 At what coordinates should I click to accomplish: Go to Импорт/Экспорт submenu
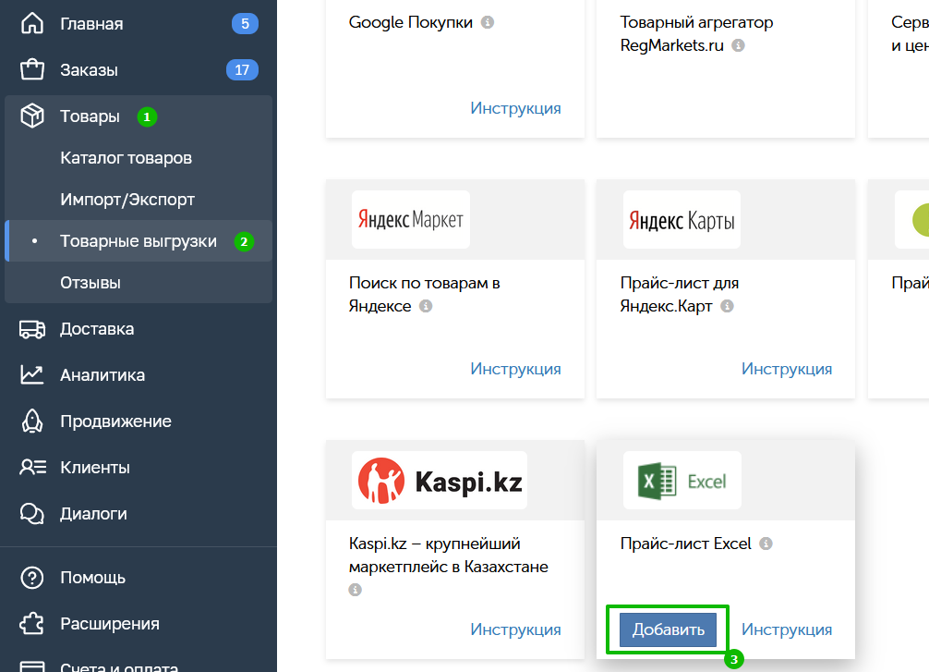click(127, 200)
